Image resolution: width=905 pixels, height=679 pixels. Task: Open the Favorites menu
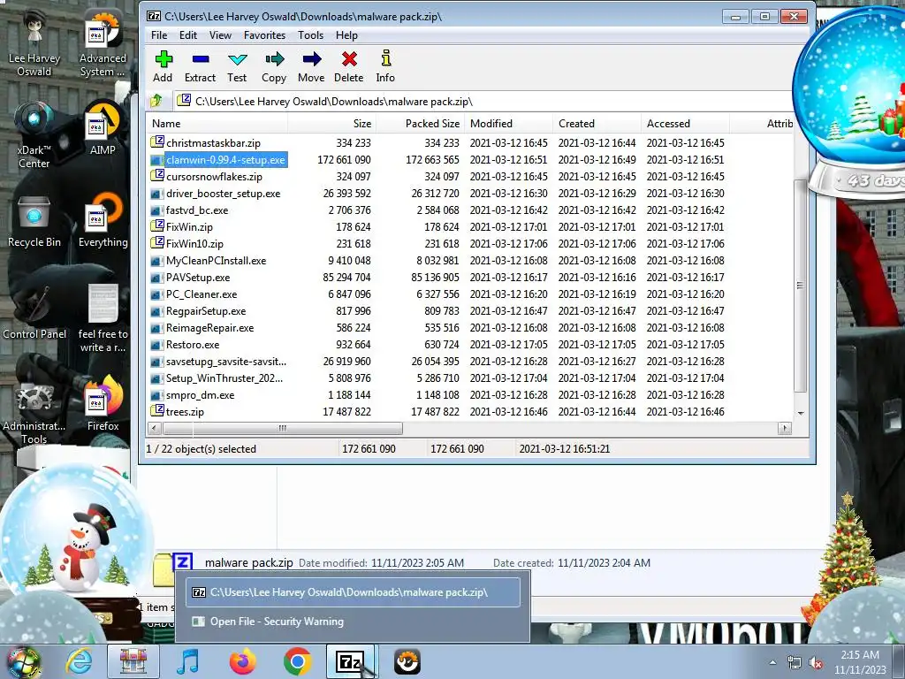(x=264, y=35)
